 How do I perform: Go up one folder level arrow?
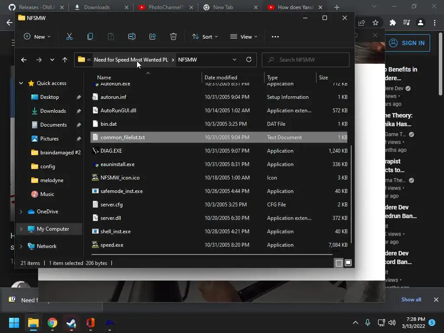65,60
